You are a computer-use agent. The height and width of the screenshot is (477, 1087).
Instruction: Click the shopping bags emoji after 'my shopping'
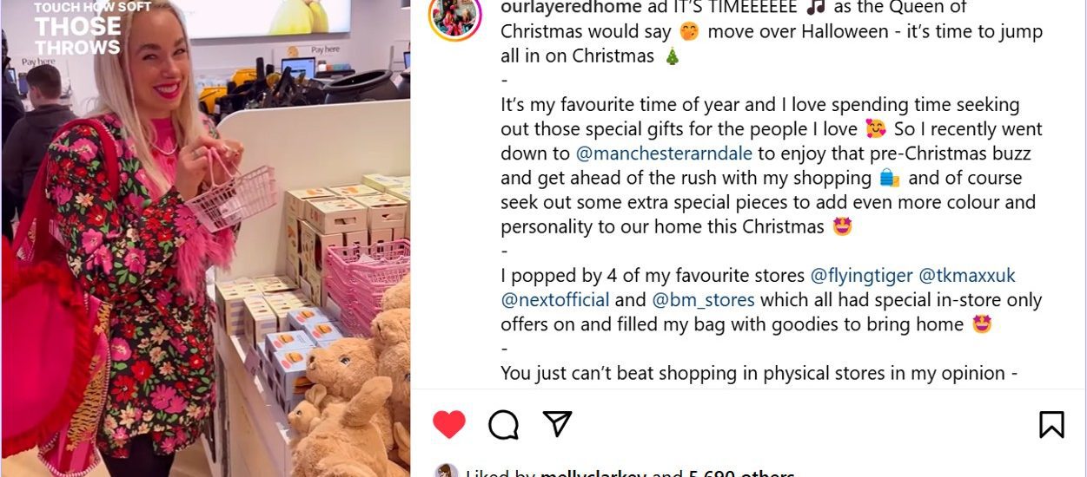889,178
